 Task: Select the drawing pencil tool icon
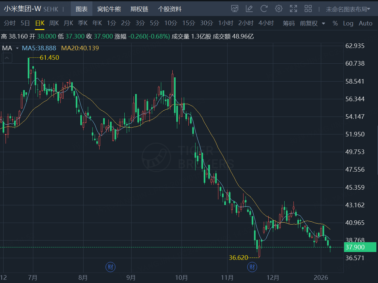[x=249, y=9]
